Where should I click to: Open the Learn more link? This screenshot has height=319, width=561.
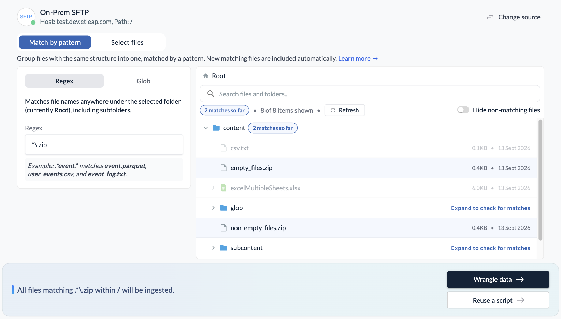point(358,58)
